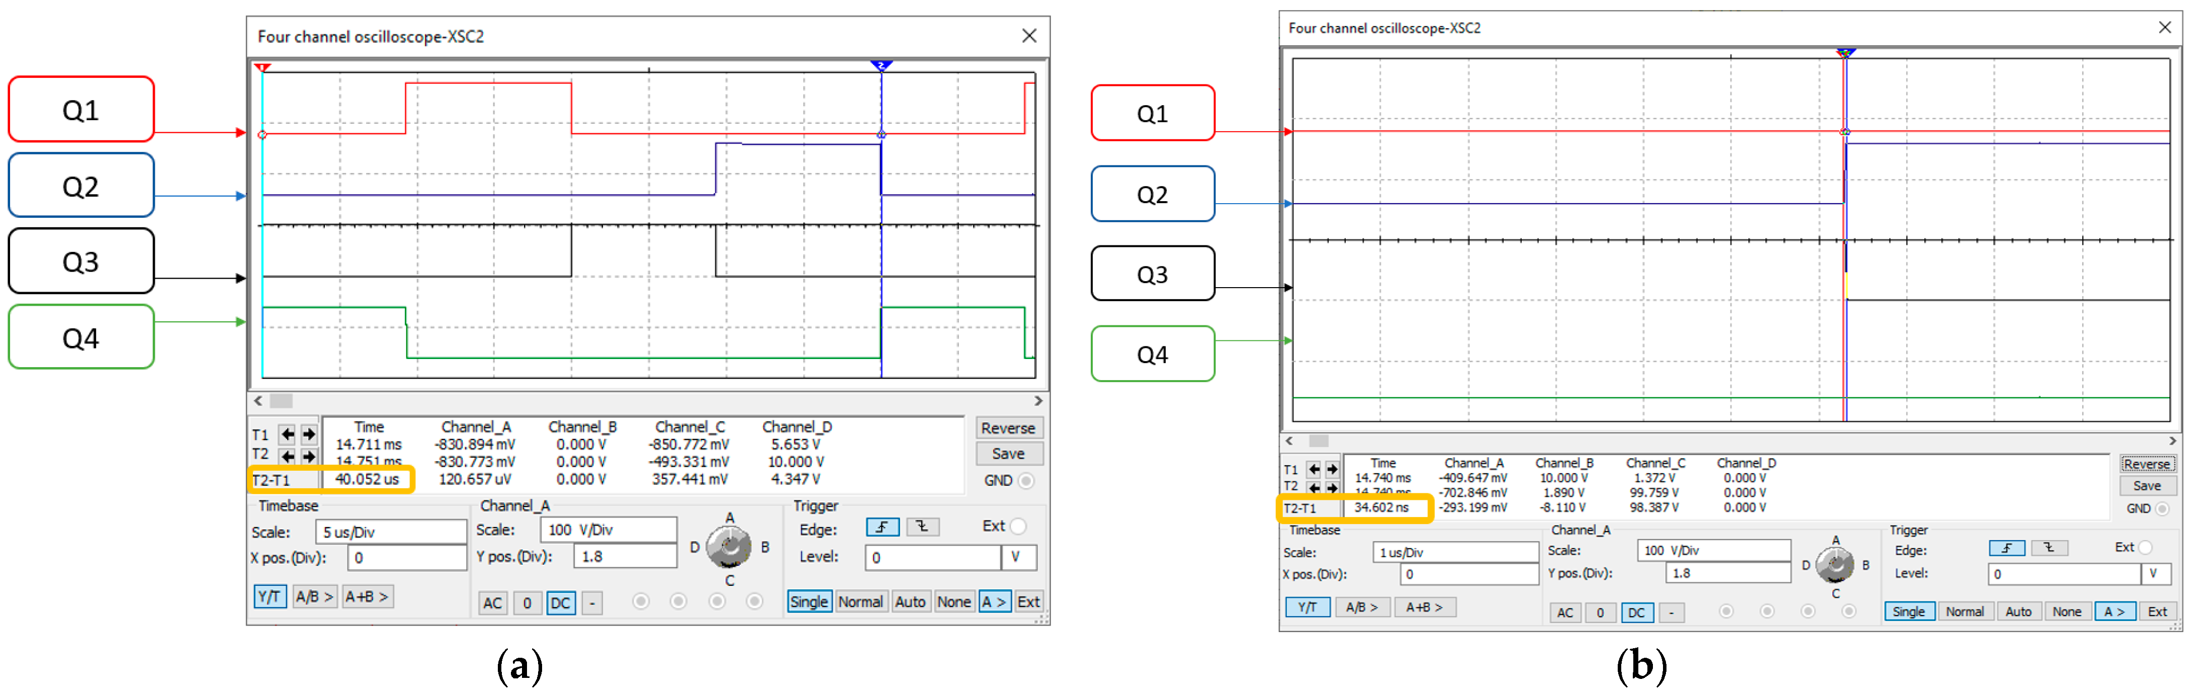Click the blue T2 cursor marker in oscilloscope (a)
Viewport: 2194px width, 698px height.
pos(881,65)
